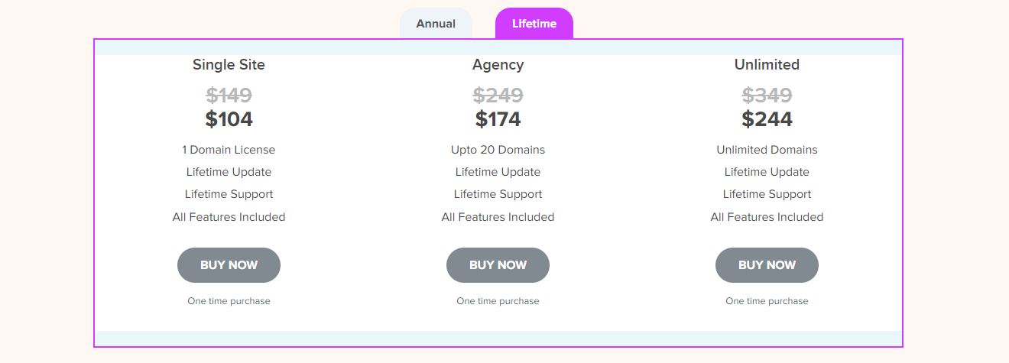
Task: Select the $174 Agency price
Action: click(x=498, y=119)
